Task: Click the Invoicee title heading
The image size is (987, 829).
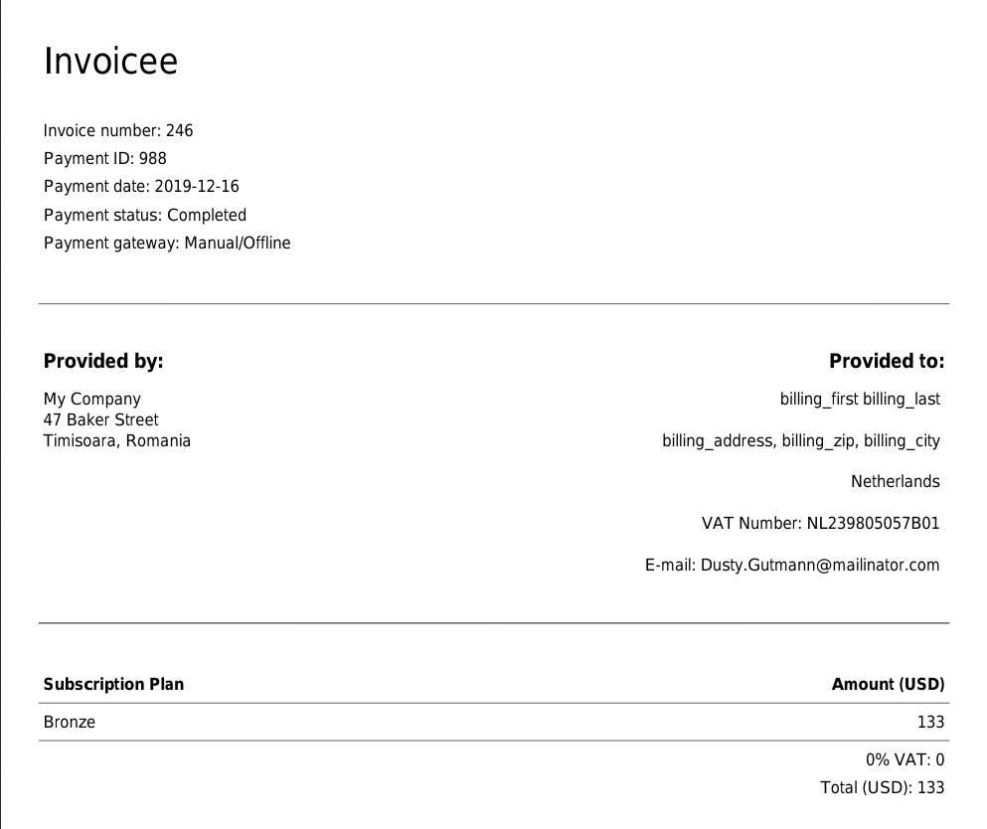Action: pos(110,62)
